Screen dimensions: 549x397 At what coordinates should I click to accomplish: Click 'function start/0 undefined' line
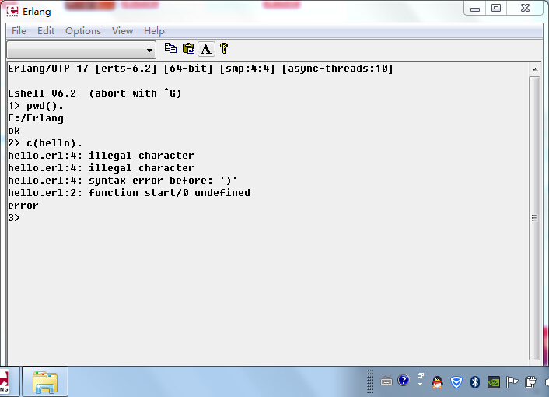[129, 193]
